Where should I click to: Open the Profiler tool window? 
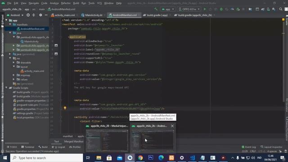pos(75,147)
